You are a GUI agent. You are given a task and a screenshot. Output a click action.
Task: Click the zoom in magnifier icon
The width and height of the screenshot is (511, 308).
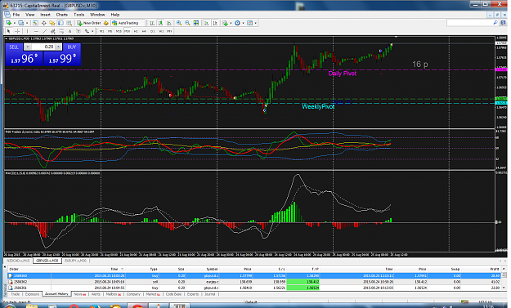[x=179, y=23]
